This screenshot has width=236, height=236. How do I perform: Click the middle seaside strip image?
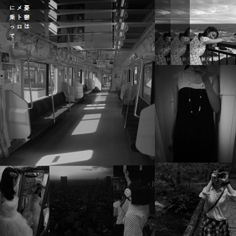point(180,33)
